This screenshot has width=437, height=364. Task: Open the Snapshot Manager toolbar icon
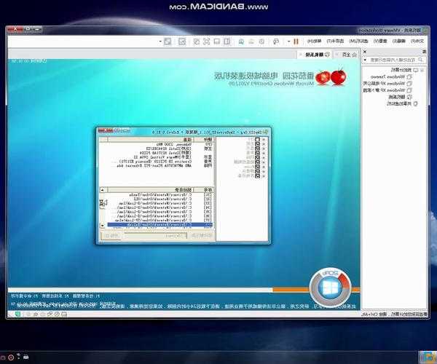[241, 41]
